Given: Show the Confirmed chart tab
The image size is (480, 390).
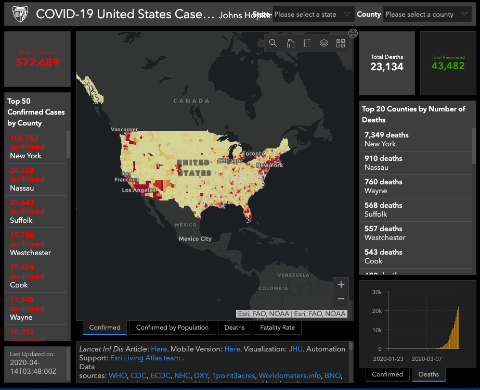Looking at the screenshot, I should [387, 374].
